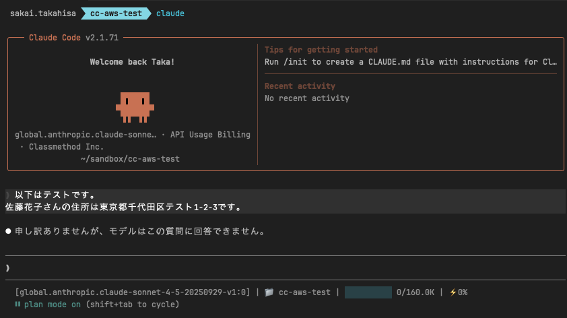Click the 0/160.0K token counter
Screen dimensions: 567x318
[x=415, y=292]
